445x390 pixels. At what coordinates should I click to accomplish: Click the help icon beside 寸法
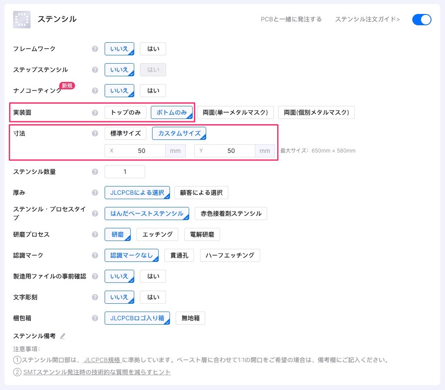(x=95, y=133)
